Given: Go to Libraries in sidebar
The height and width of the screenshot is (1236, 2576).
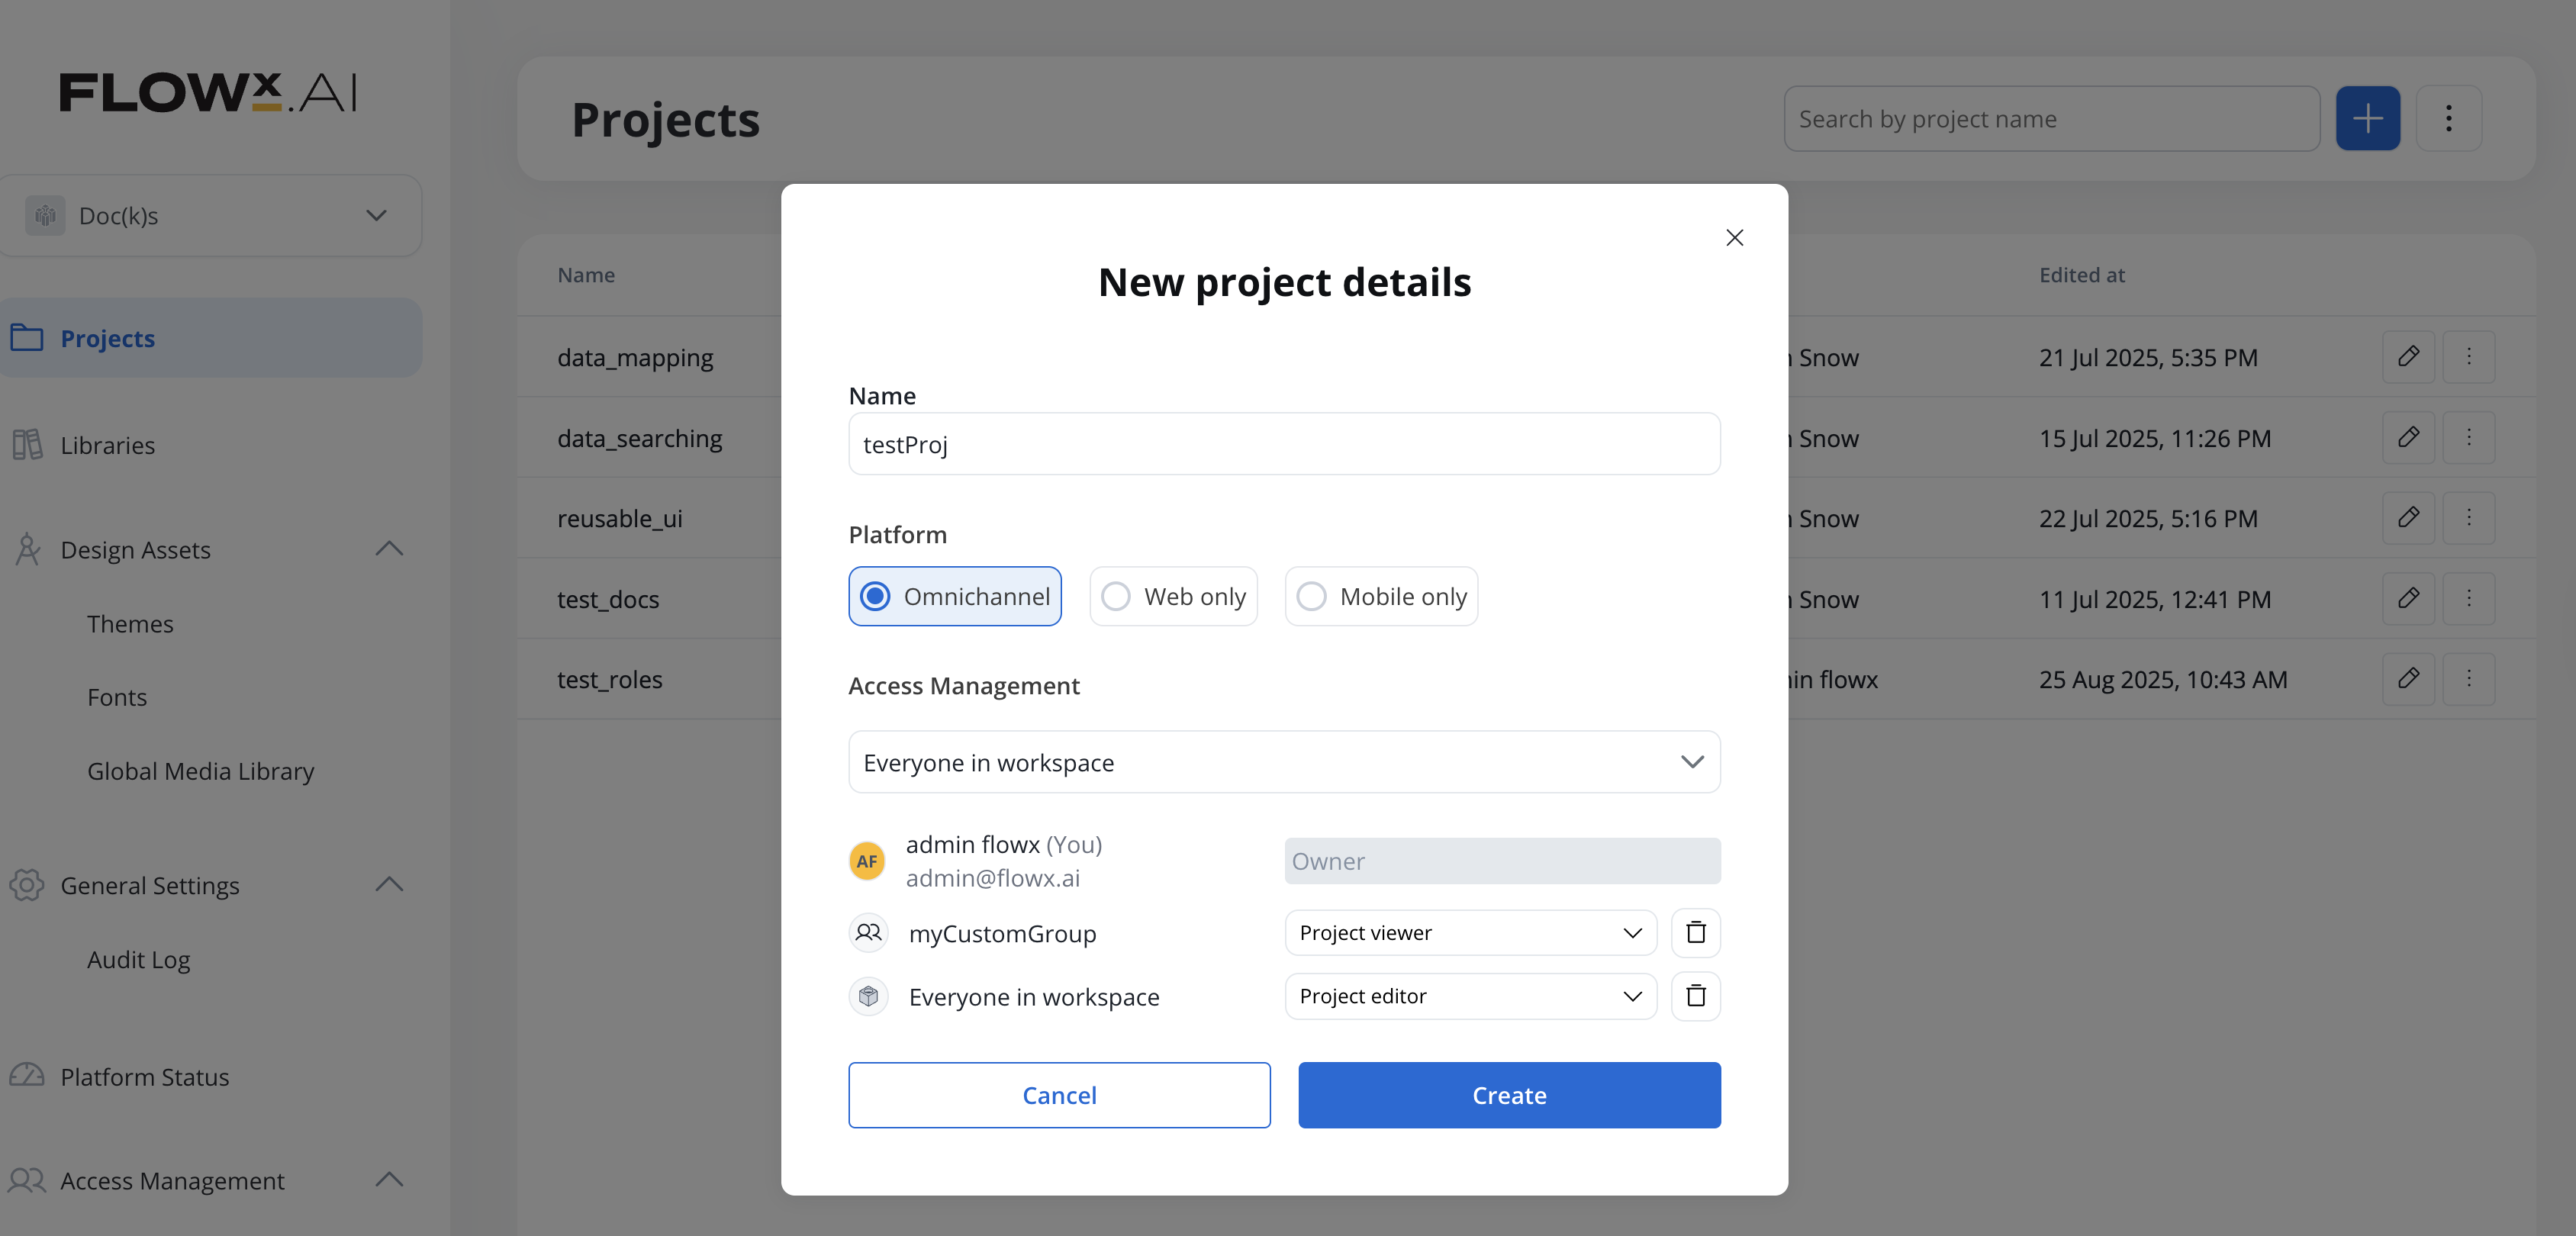Looking at the screenshot, I should pyautogui.click(x=107, y=446).
